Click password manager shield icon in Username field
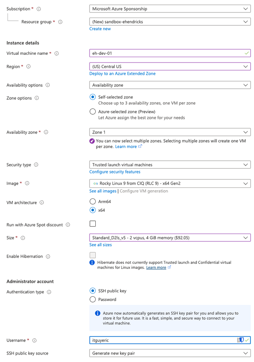 [241, 340]
